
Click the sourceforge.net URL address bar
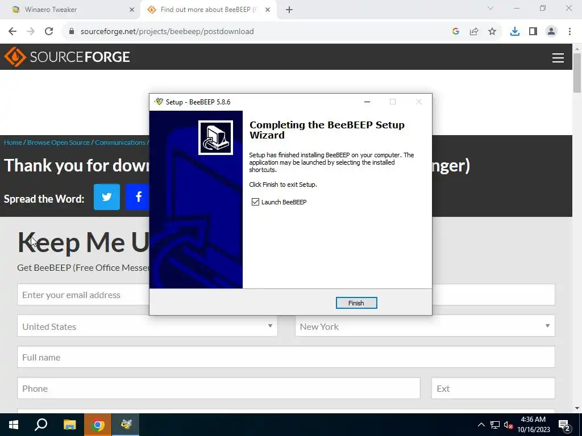tap(167, 32)
